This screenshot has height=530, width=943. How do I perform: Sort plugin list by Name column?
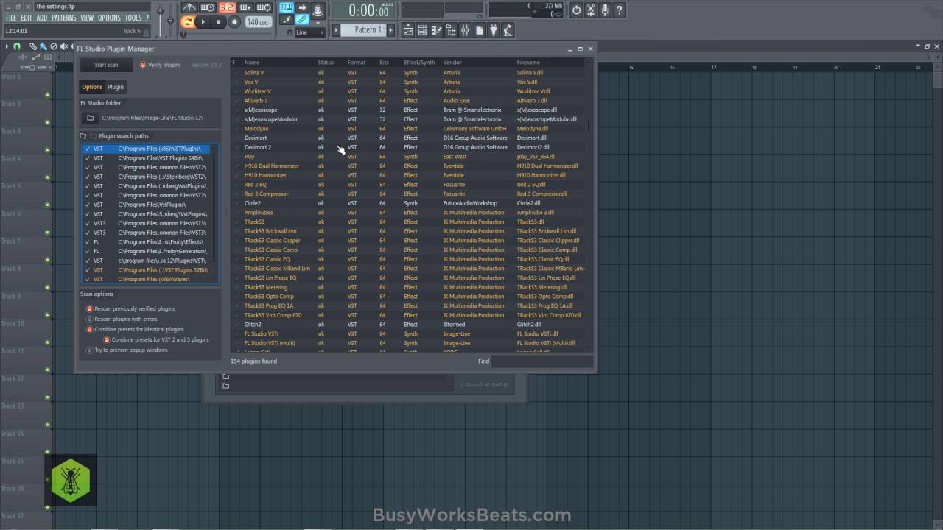252,63
